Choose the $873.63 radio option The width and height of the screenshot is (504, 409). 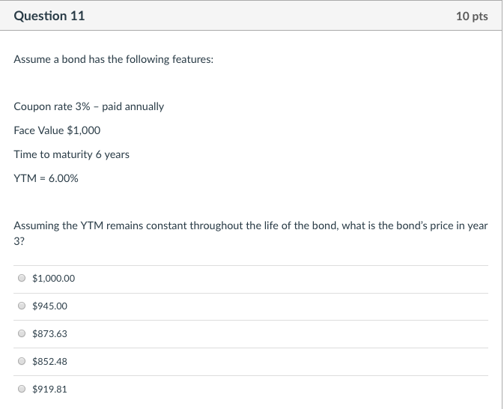[22, 334]
